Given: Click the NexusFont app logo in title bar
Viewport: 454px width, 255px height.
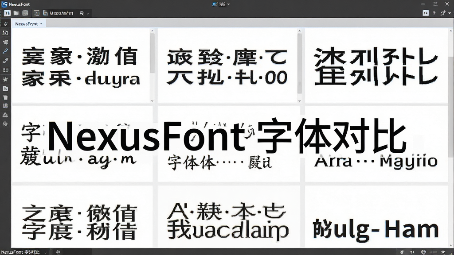Looking at the screenshot, I should click(4, 4).
